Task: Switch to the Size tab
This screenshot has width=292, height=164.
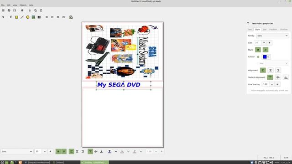Action: pyautogui.click(x=265, y=29)
